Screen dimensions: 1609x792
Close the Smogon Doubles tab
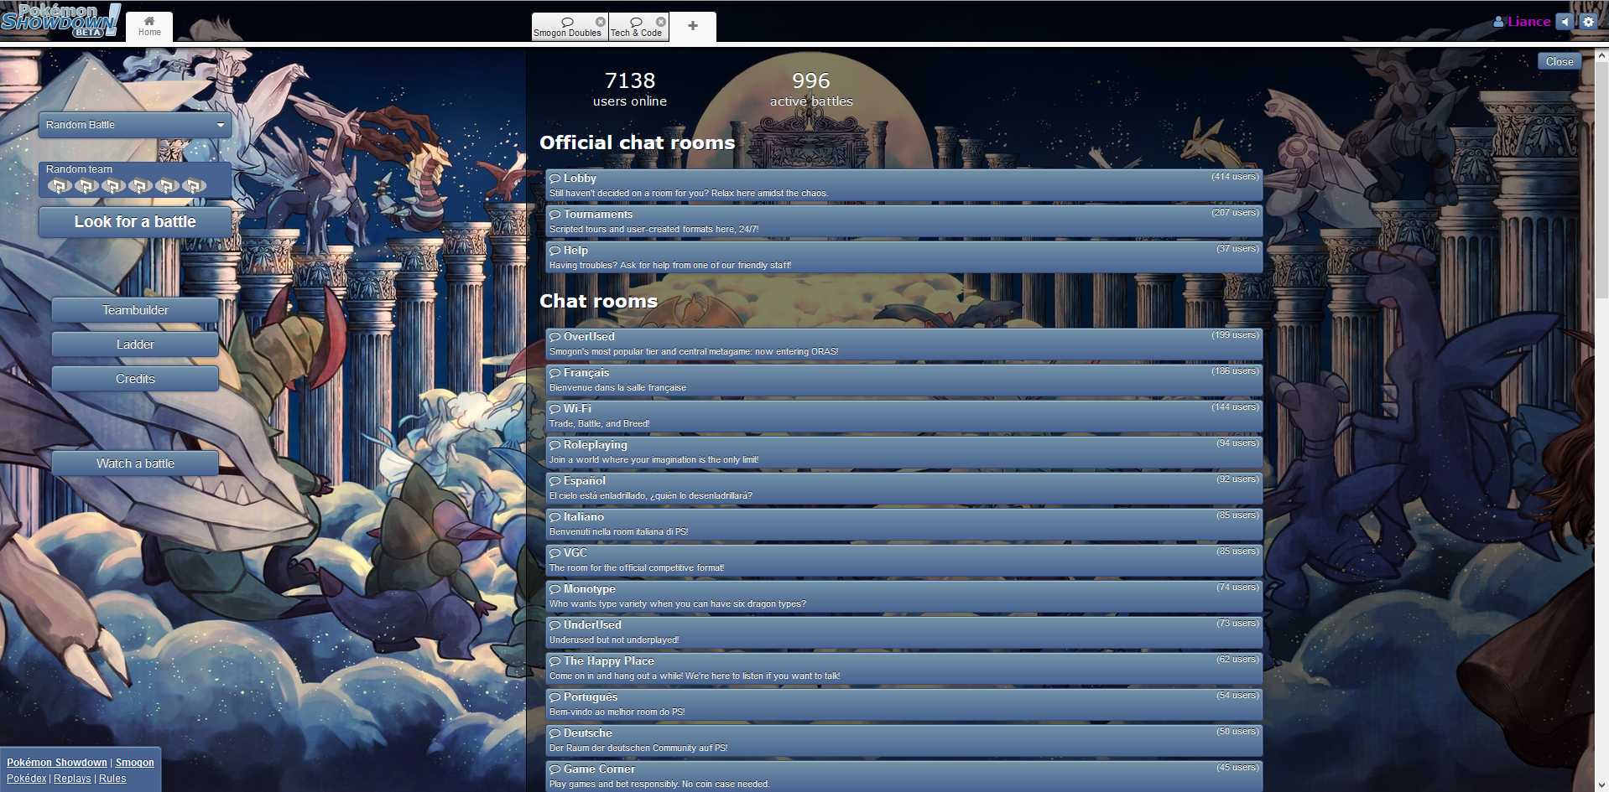[x=600, y=22]
